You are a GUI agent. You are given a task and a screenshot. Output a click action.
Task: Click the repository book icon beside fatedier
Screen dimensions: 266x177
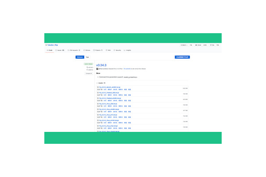click(x=46, y=45)
